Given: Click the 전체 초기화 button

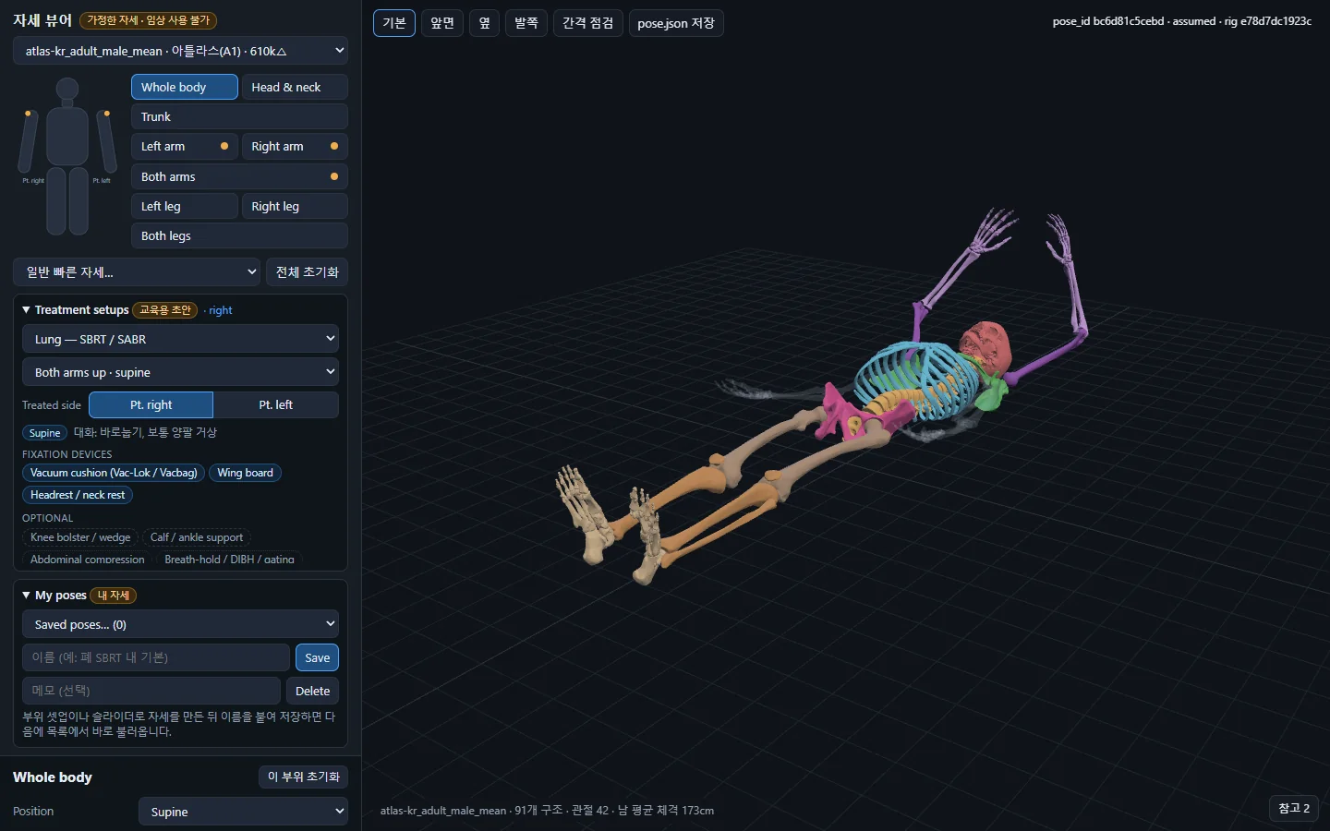Looking at the screenshot, I should [x=308, y=272].
